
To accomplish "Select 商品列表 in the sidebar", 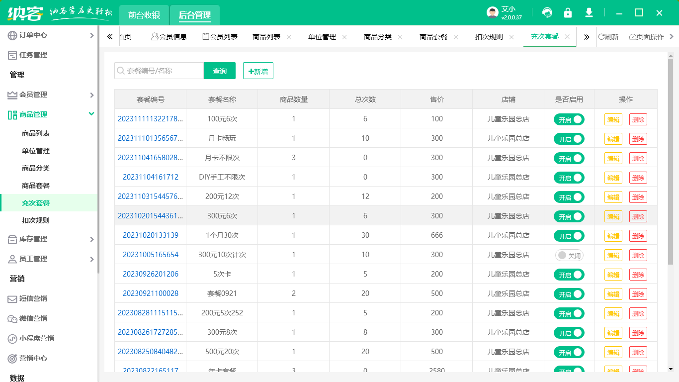I will (36, 133).
